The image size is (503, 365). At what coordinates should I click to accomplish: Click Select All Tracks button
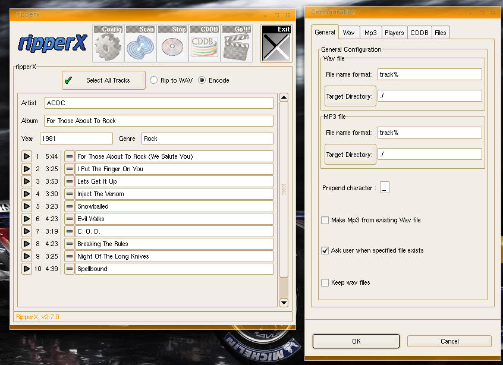[x=103, y=80]
